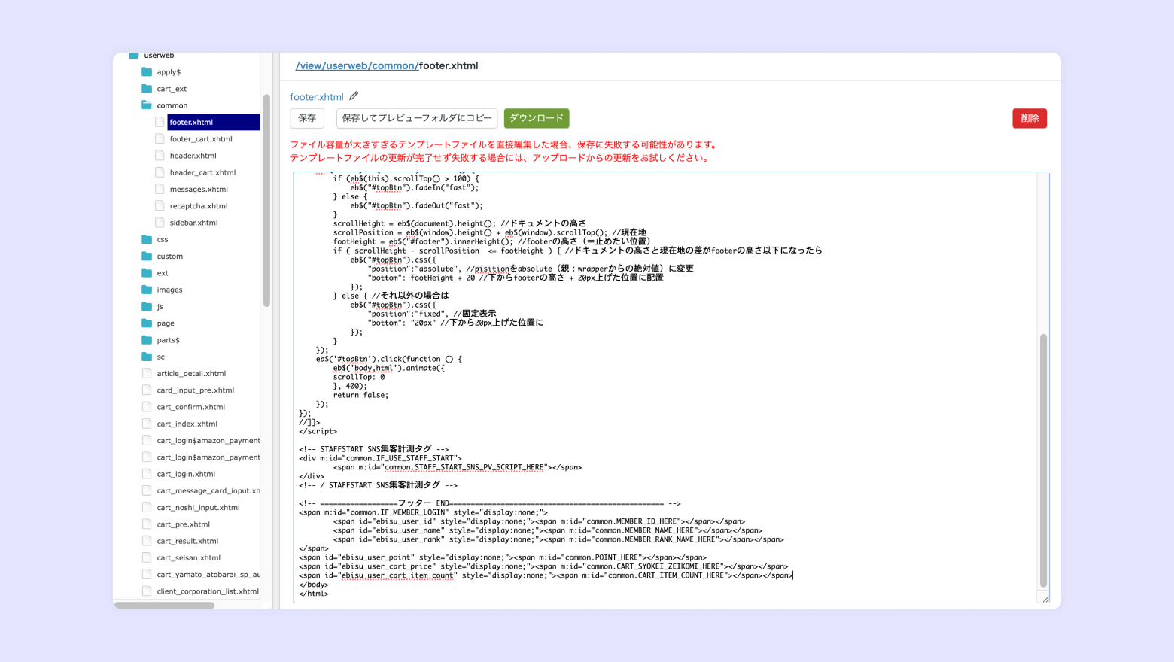Click the file icon next to cart_pre.xhtml
The height and width of the screenshot is (662, 1174).
pos(147,524)
